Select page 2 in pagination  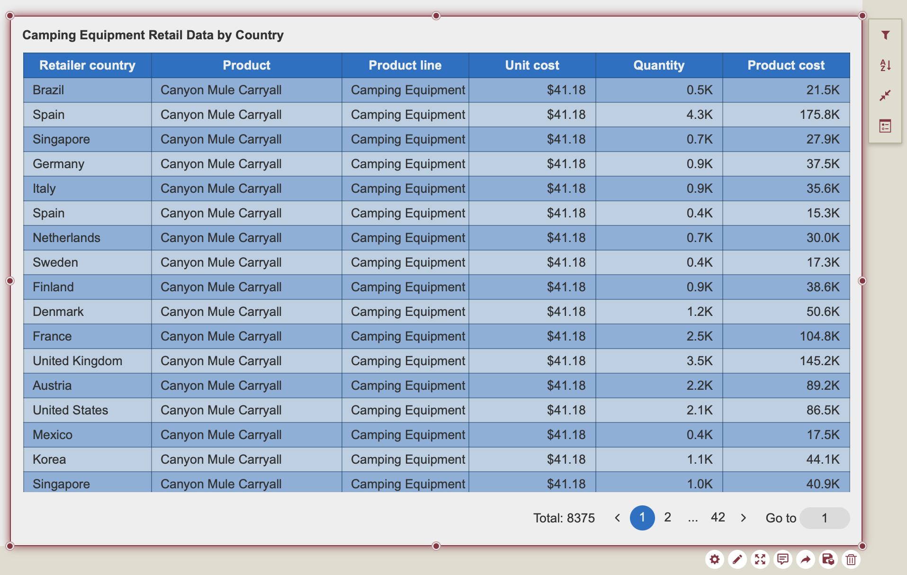[x=667, y=517]
